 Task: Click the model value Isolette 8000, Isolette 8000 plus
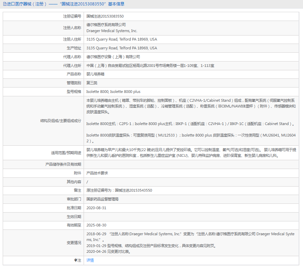pyautogui.click(x=113, y=92)
